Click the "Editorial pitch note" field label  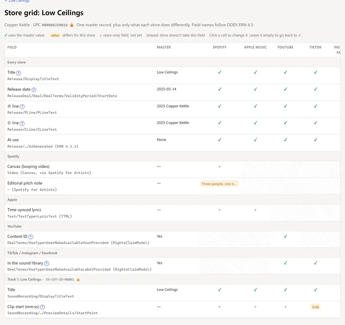(x=25, y=183)
